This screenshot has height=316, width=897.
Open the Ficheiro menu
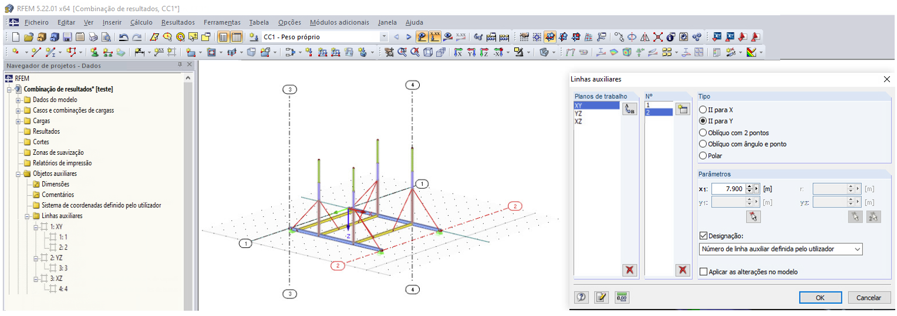click(36, 22)
